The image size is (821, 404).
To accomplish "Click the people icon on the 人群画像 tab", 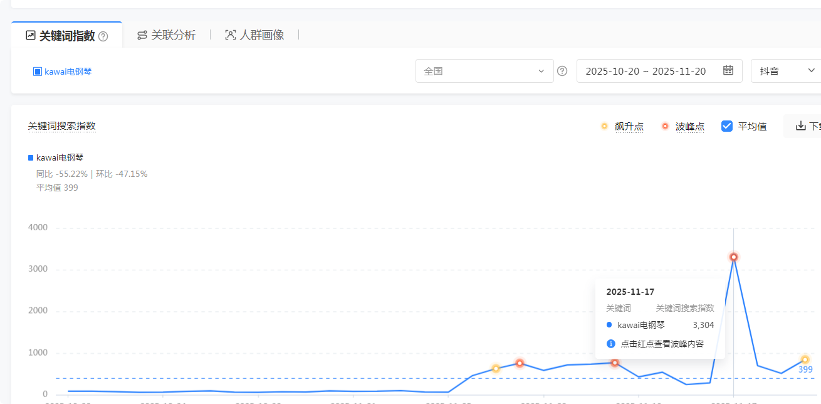I will 231,35.
